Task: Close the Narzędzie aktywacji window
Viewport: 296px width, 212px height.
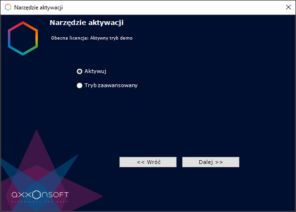Action: (x=288, y=7)
